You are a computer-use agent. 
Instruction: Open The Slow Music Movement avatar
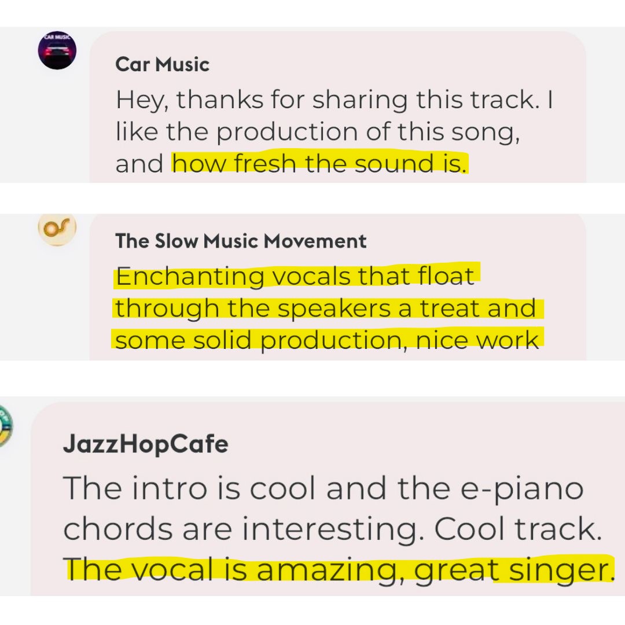click(x=57, y=230)
